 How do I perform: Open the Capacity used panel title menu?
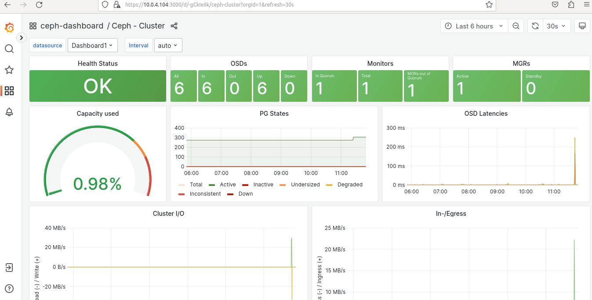pyautogui.click(x=98, y=114)
